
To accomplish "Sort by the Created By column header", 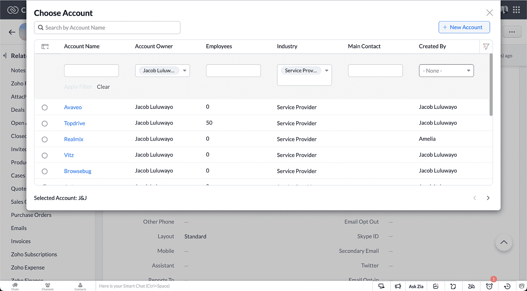I will (432, 46).
